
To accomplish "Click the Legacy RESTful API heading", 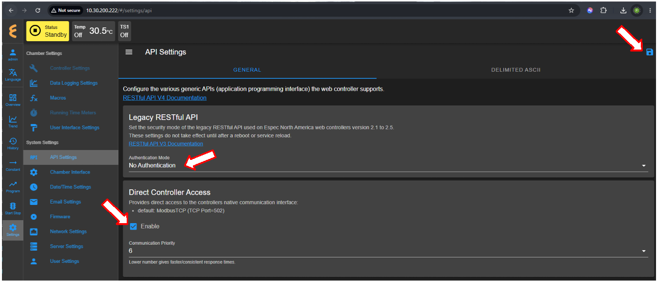I will pos(164,117).
